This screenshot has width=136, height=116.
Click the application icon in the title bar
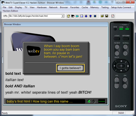(3, 3)
